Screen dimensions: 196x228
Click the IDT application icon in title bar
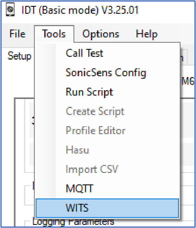coord(10,10)
